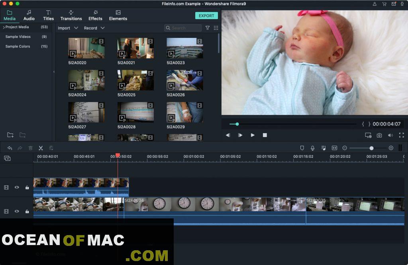This screenshot has width=408, height=265.
Task: Delete the selected clip with the trash icon
Action: tap(30, 147)
